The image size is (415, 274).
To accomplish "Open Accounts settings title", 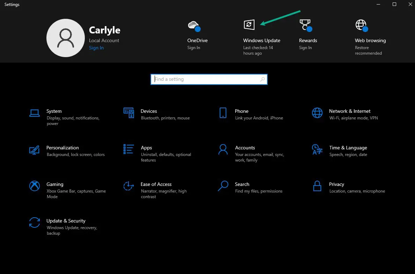I will click(x=245, y=148).
